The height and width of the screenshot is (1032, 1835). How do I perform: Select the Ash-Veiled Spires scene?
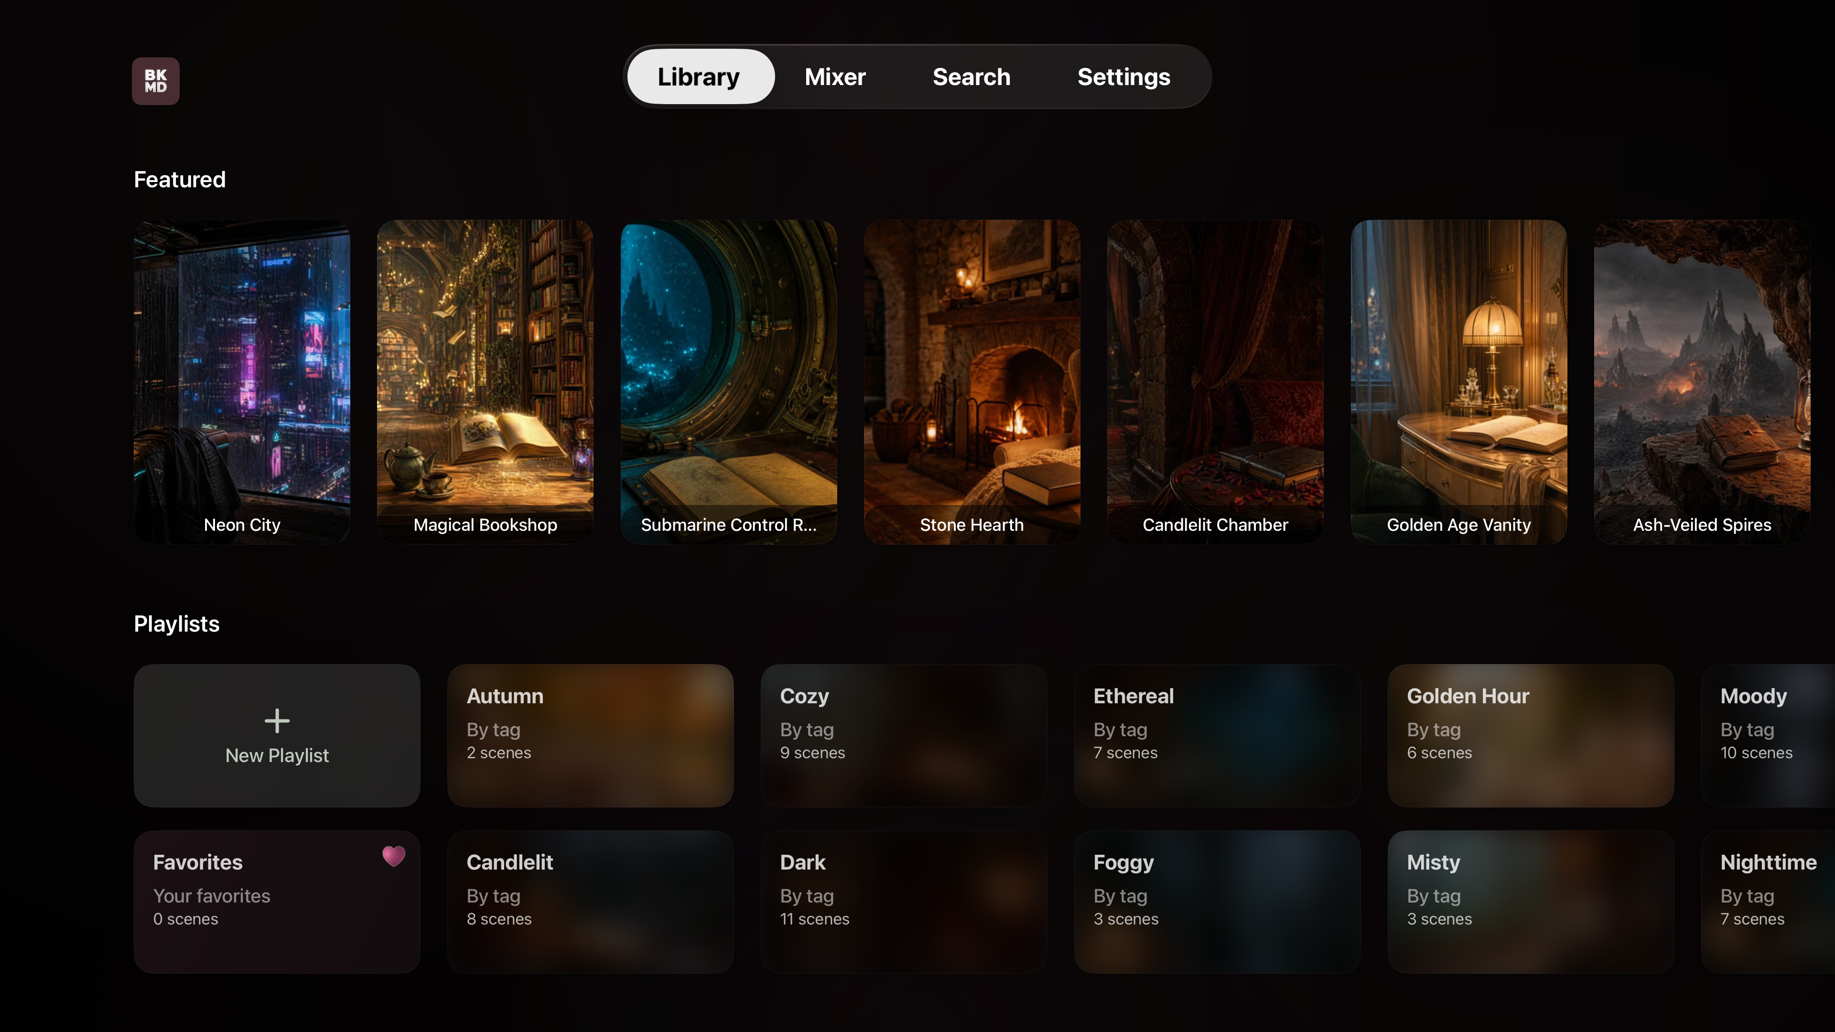(1702, 382)
